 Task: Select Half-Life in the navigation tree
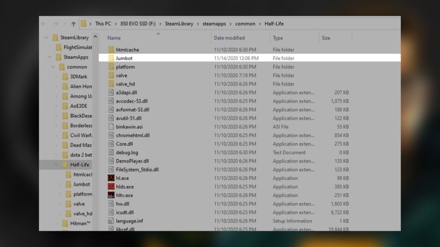click(79, 165)
